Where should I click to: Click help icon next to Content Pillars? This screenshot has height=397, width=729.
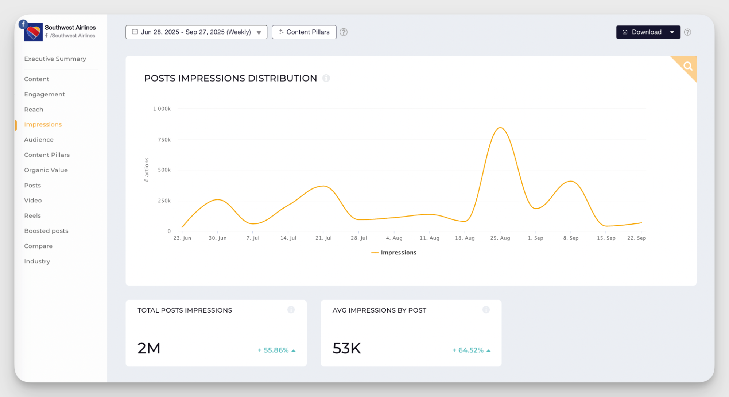tap(344, 32)
